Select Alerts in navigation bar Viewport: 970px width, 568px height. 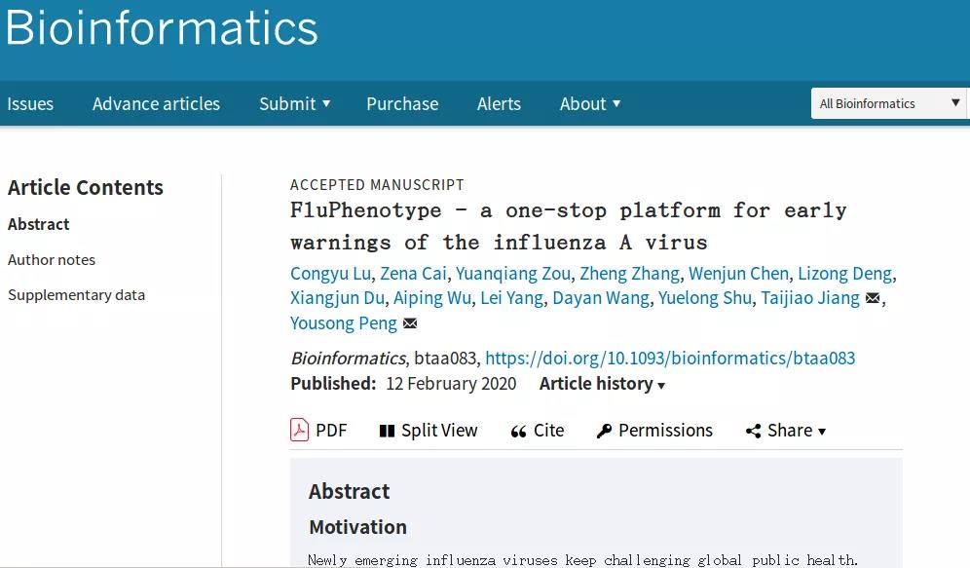(499, 103)
